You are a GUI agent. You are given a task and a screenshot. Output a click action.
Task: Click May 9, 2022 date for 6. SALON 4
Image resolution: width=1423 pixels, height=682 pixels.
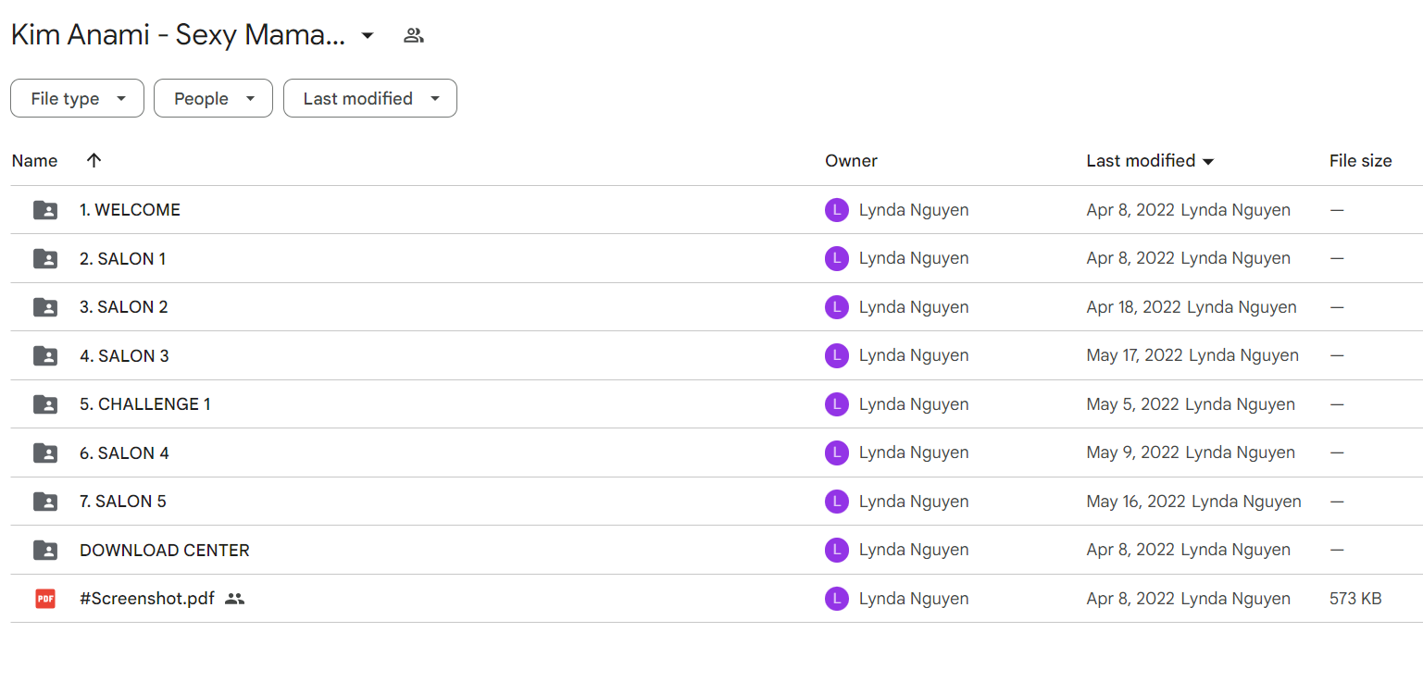(1133, 453)
